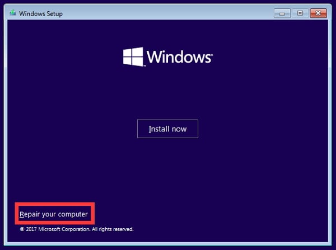Open the Repair your computer link
The width and height of the screenshot is (336, 250).
pos(54,214)
